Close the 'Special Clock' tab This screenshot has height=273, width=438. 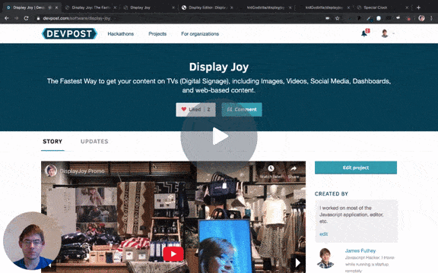pyautogui.click(x=407, y=8)
